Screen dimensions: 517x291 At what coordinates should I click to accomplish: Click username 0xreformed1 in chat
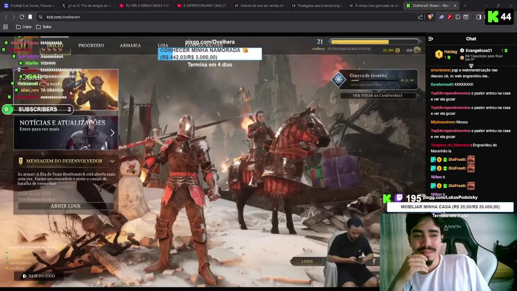441,84
